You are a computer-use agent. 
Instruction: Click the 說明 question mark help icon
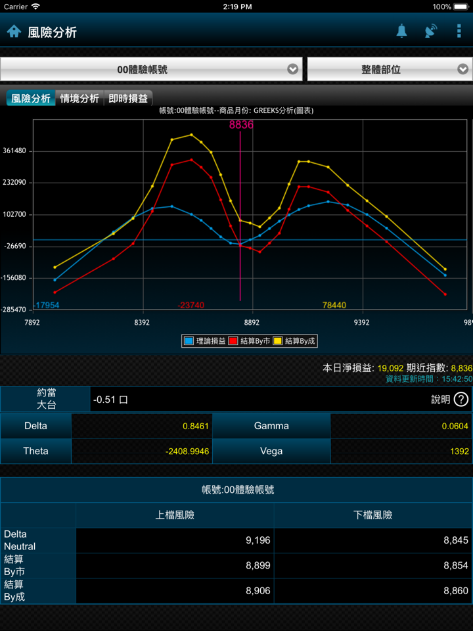click(461, 399)
